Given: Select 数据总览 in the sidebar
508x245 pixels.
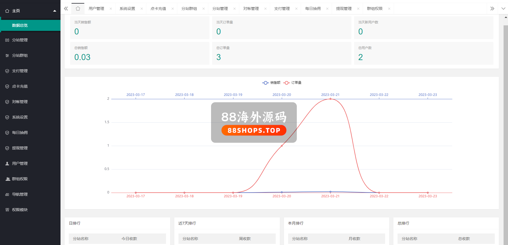Looking at the screenshot, I should [x=20, y=25].
